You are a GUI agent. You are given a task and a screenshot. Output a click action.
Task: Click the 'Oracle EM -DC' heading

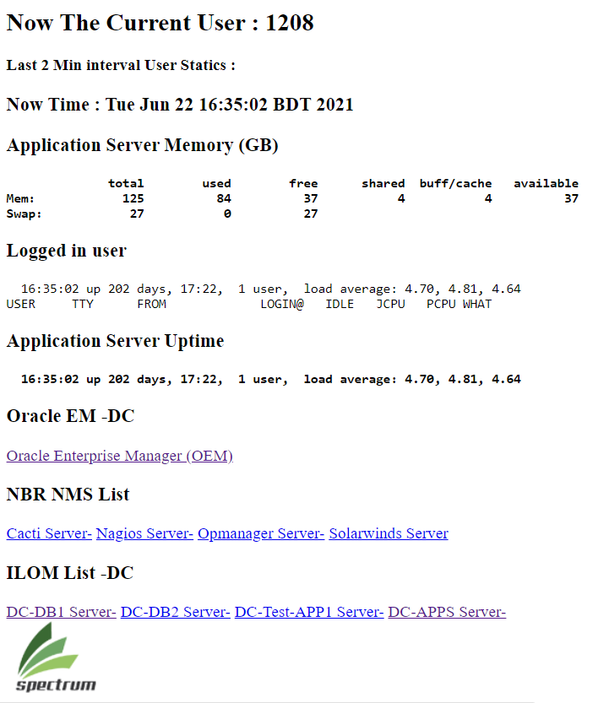[70, 416]
